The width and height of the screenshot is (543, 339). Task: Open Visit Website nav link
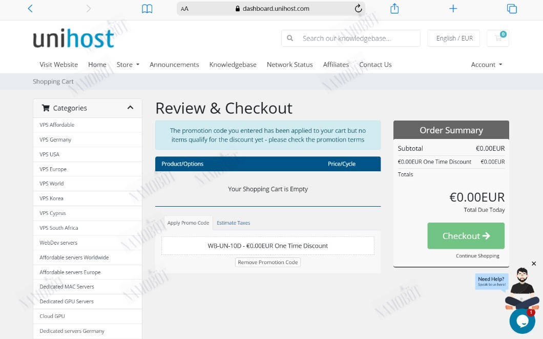point(58,65)
